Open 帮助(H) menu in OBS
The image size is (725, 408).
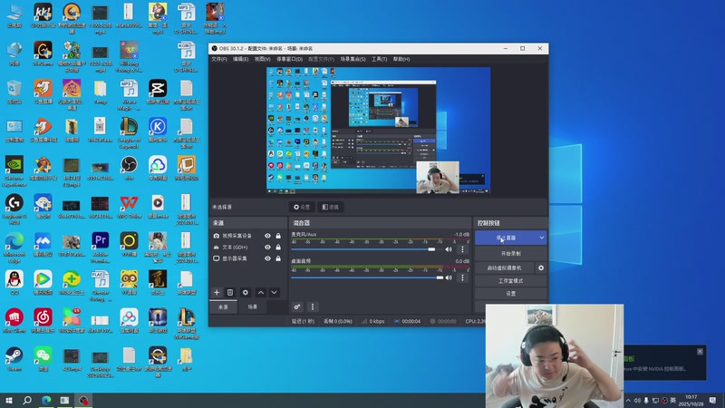(x=401, y=59)
